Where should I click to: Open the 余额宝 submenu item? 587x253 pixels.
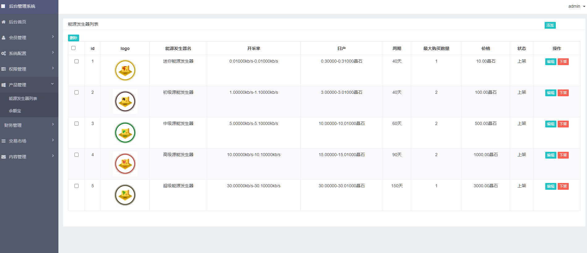tap(15, 111)
